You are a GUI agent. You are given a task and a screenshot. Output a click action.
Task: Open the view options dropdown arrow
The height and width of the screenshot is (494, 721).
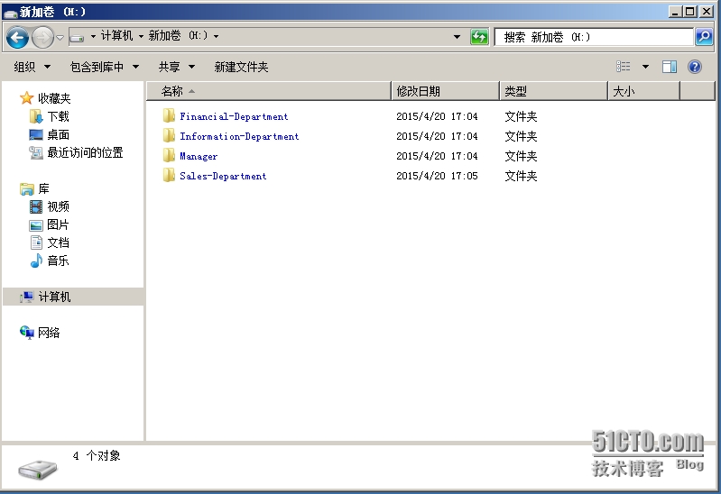(x=645, y=67)
